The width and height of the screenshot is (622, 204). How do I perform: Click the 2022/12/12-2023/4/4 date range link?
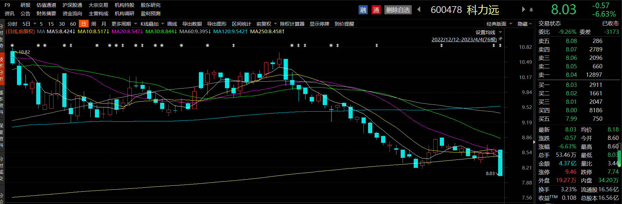click(464, 39)
